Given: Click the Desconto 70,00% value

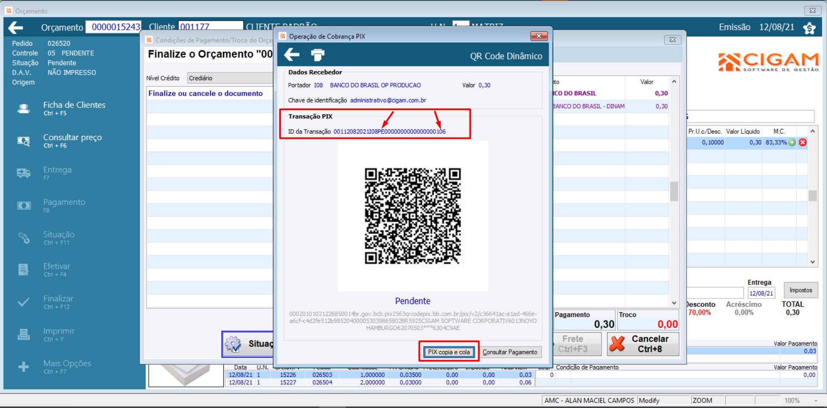Looking at the screenshot, I should click(699, 312).
